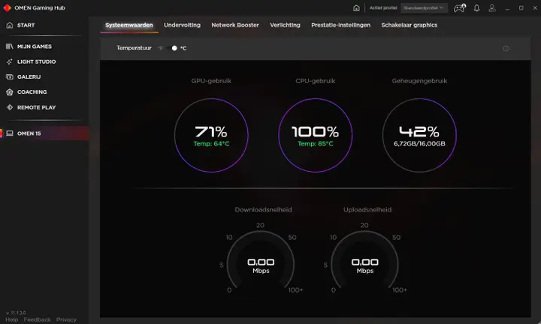The height and width of the screenshot is (324, 541).
Task: Open the Privacy link
Action: coord(66,319)
